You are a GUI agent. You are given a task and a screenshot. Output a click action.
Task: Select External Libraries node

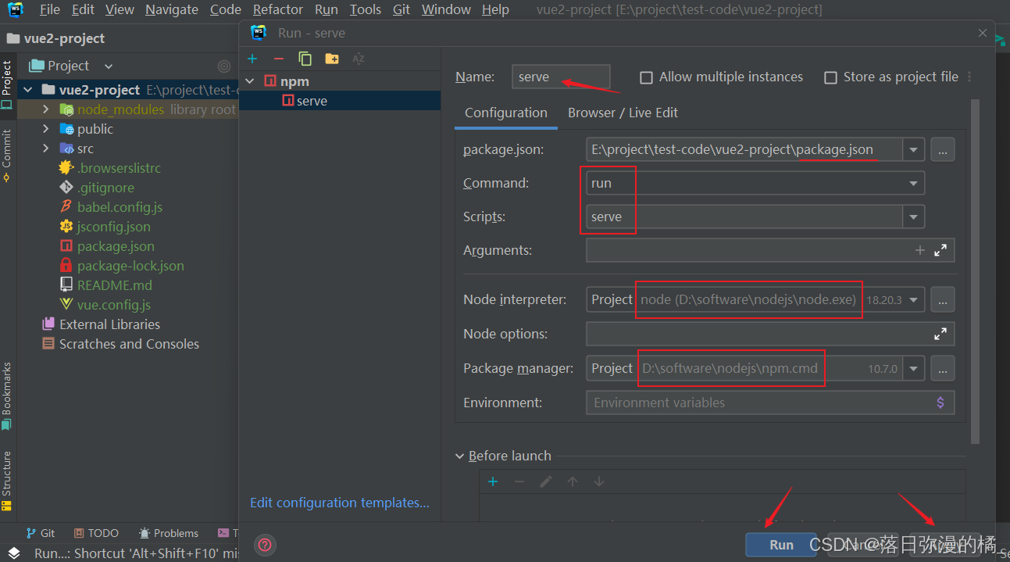click(109, 324)
